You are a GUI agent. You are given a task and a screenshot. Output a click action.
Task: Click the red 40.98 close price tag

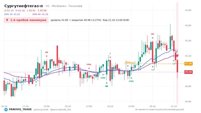188,72
